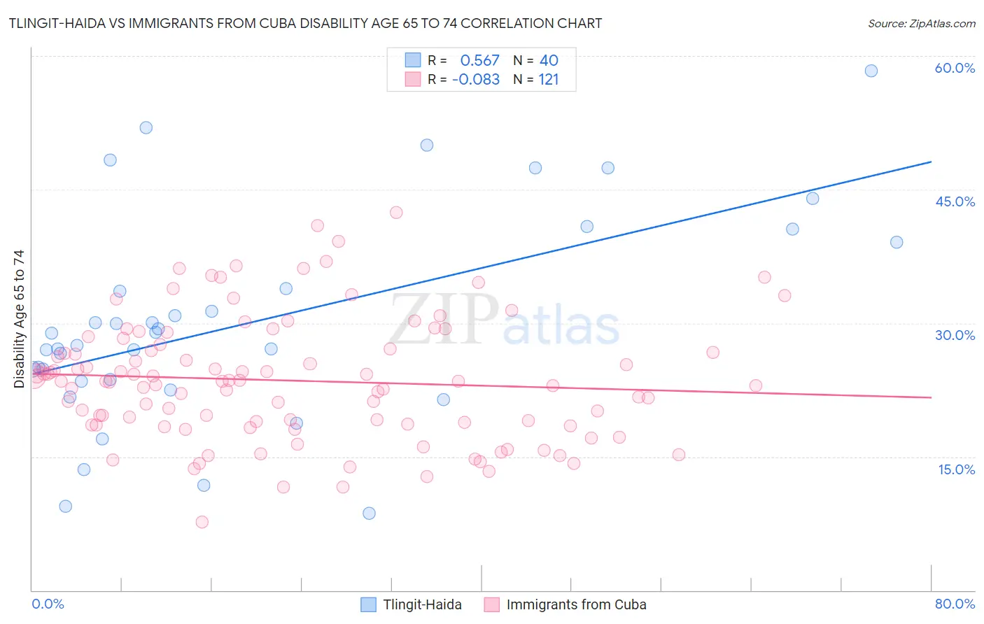Click the highest blue data point near 60%

point(871,71)
